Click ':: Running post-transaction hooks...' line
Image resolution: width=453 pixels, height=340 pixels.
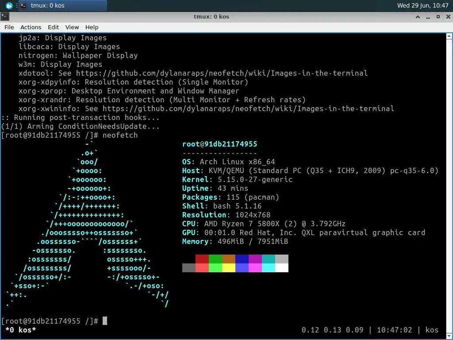81,118
